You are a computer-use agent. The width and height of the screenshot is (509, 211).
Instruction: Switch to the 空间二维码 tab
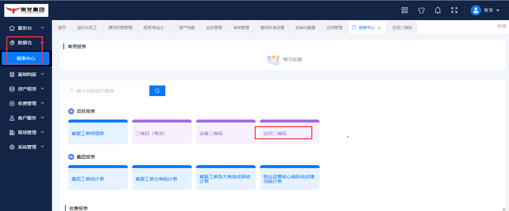(x=402, y=28)
